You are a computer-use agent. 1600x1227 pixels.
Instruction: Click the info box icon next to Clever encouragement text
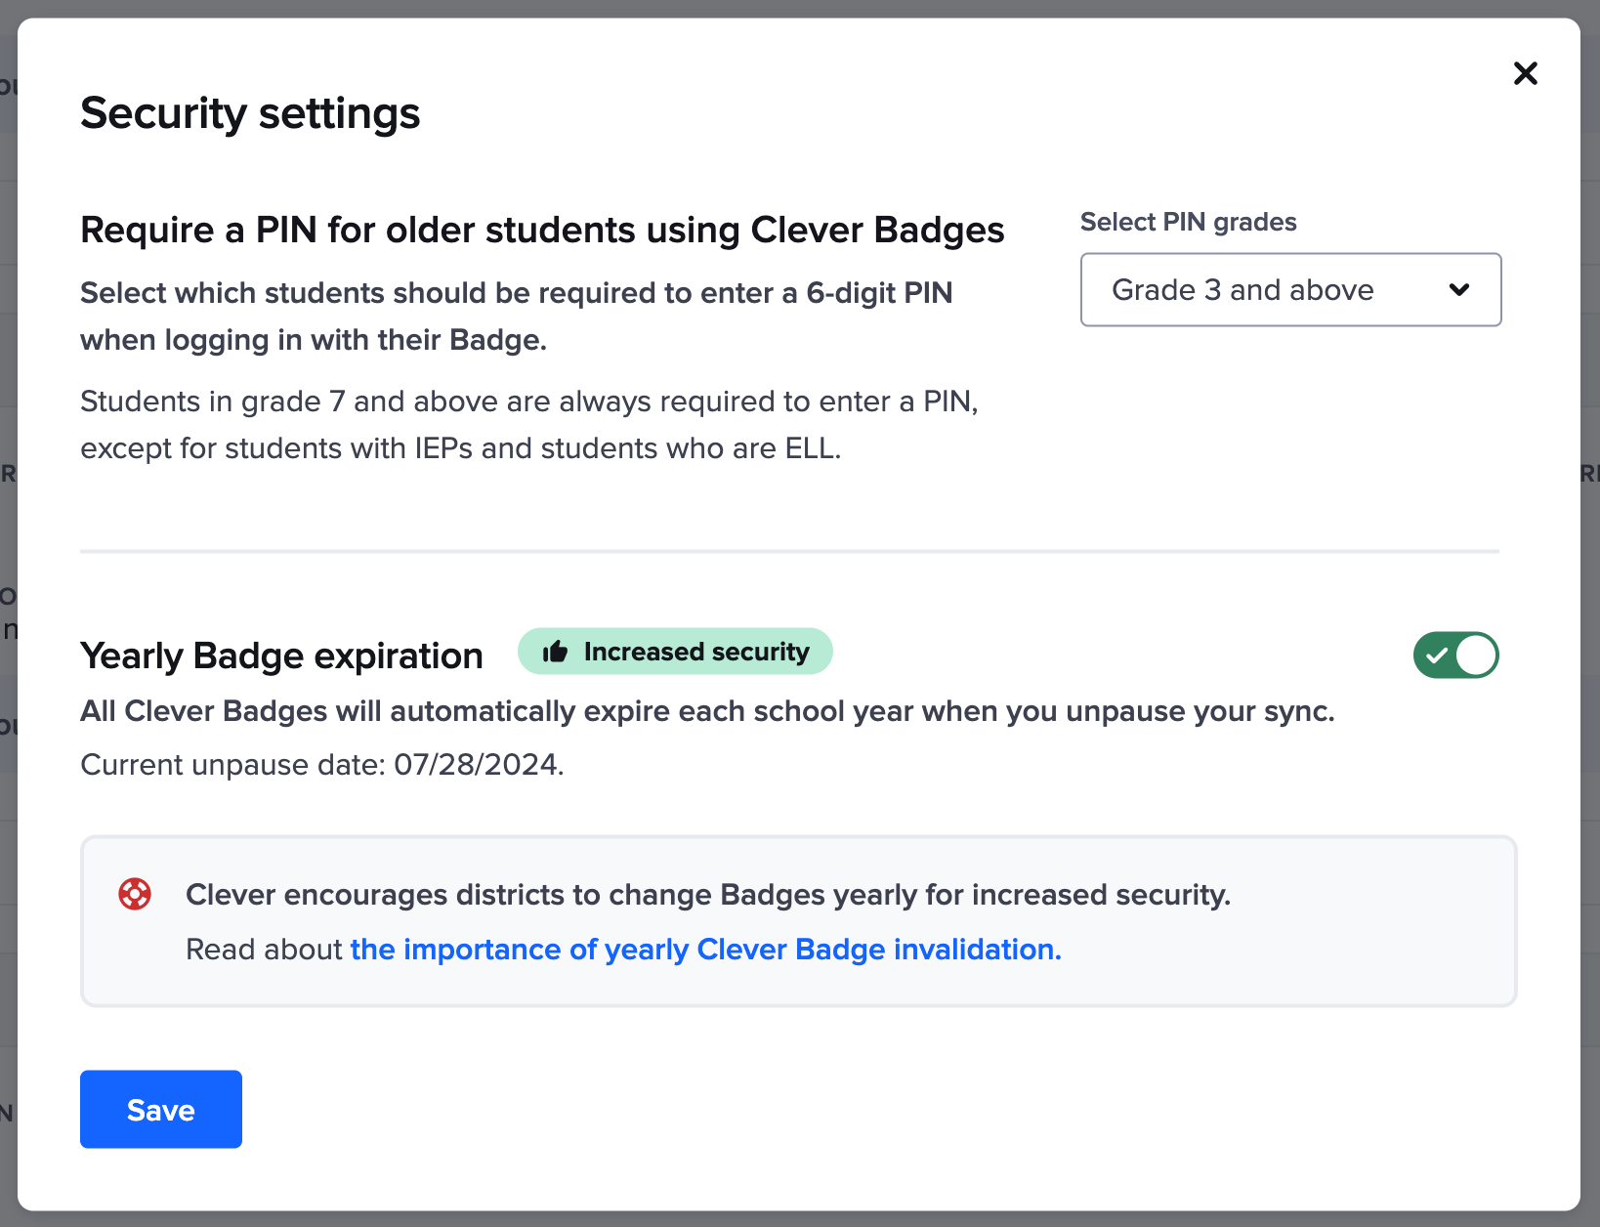point(134,893)
